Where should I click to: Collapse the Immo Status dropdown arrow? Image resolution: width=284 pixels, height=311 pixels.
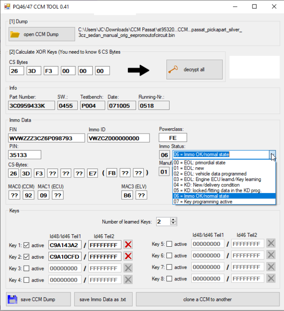tap(272, 155)
